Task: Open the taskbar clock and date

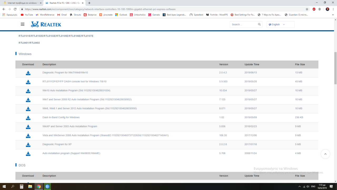Action: pyautogui.click(x=322, y=187)
